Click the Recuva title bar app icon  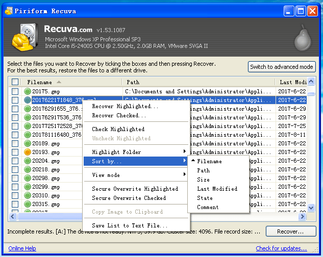coord(9,11)
